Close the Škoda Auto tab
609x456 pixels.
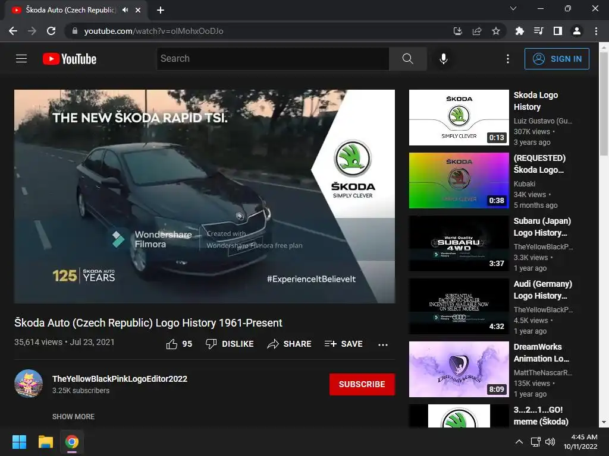(138, 10)
